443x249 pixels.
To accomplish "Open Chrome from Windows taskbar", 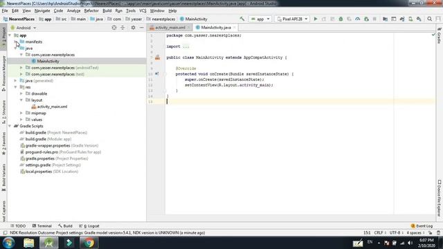I will (x=89, y=243).
